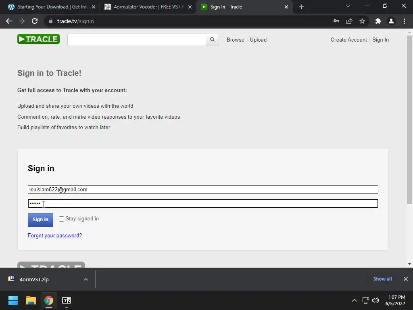Open a new browser tab
413x310 pixels.
[302, 7]
